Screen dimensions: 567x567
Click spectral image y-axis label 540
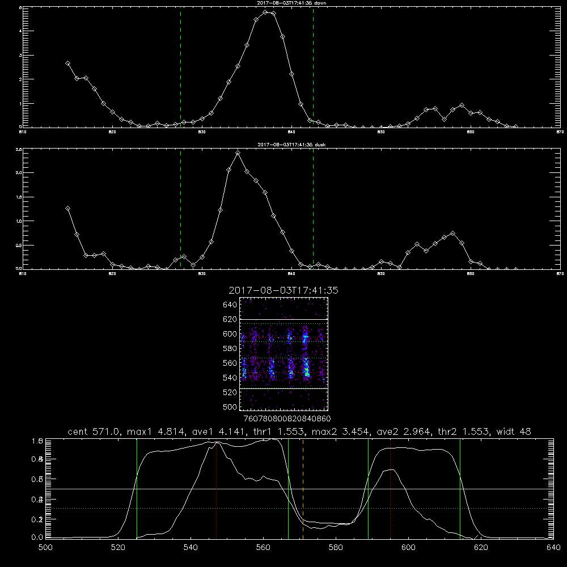pyautogui.click(x=230, y=378)
